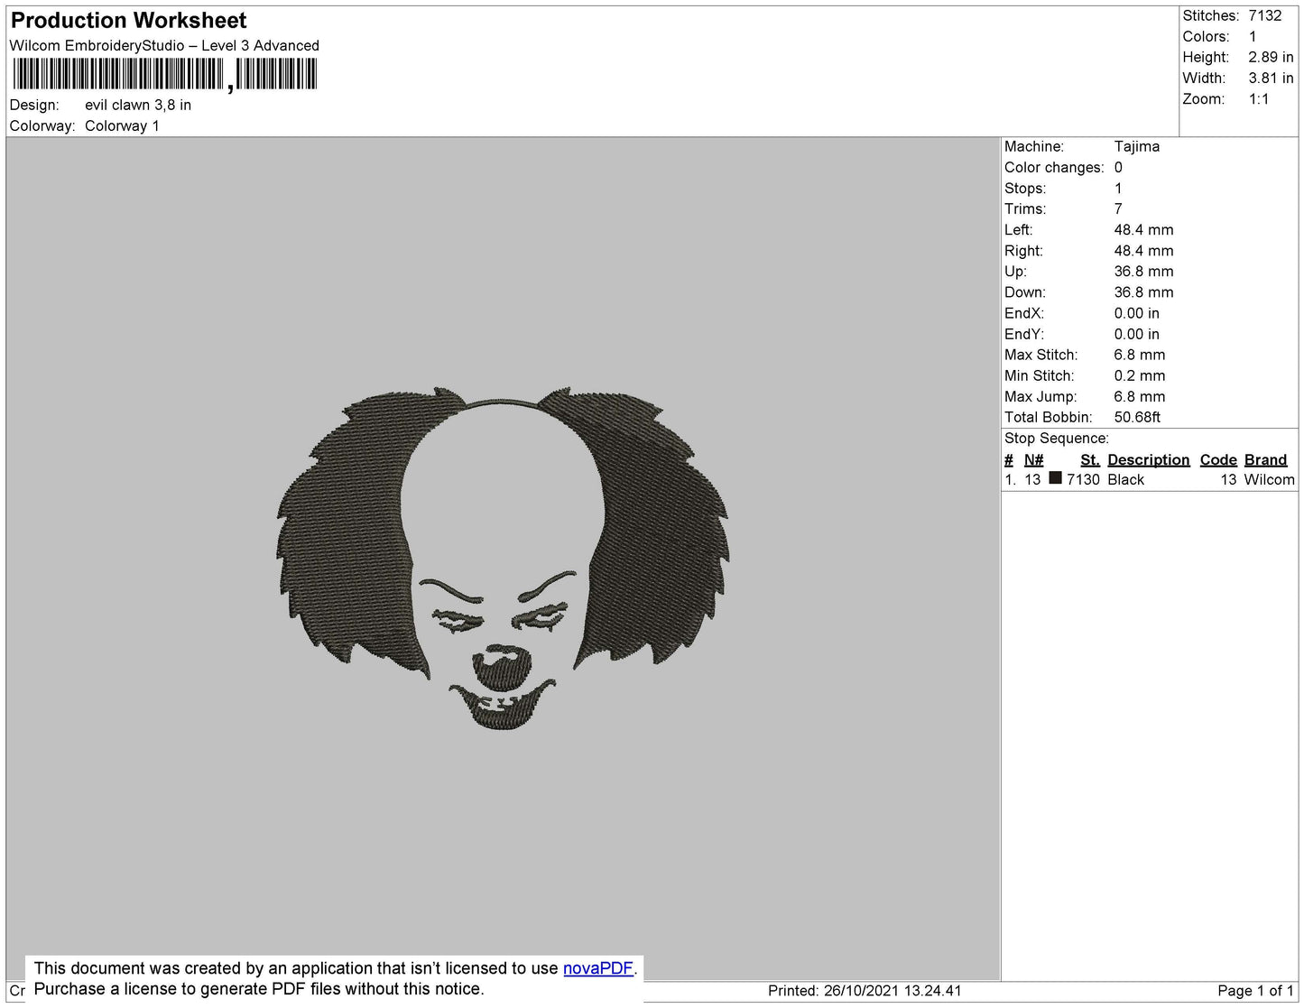Select the 'EndY:' label
Image resolution: width=1304 pixels, height=1008 pixels.
1024,334
